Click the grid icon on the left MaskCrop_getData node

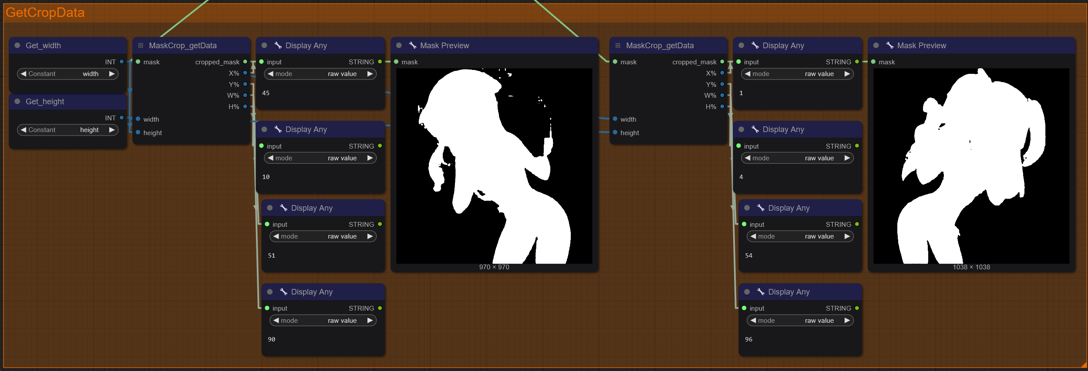pos(141,45)
